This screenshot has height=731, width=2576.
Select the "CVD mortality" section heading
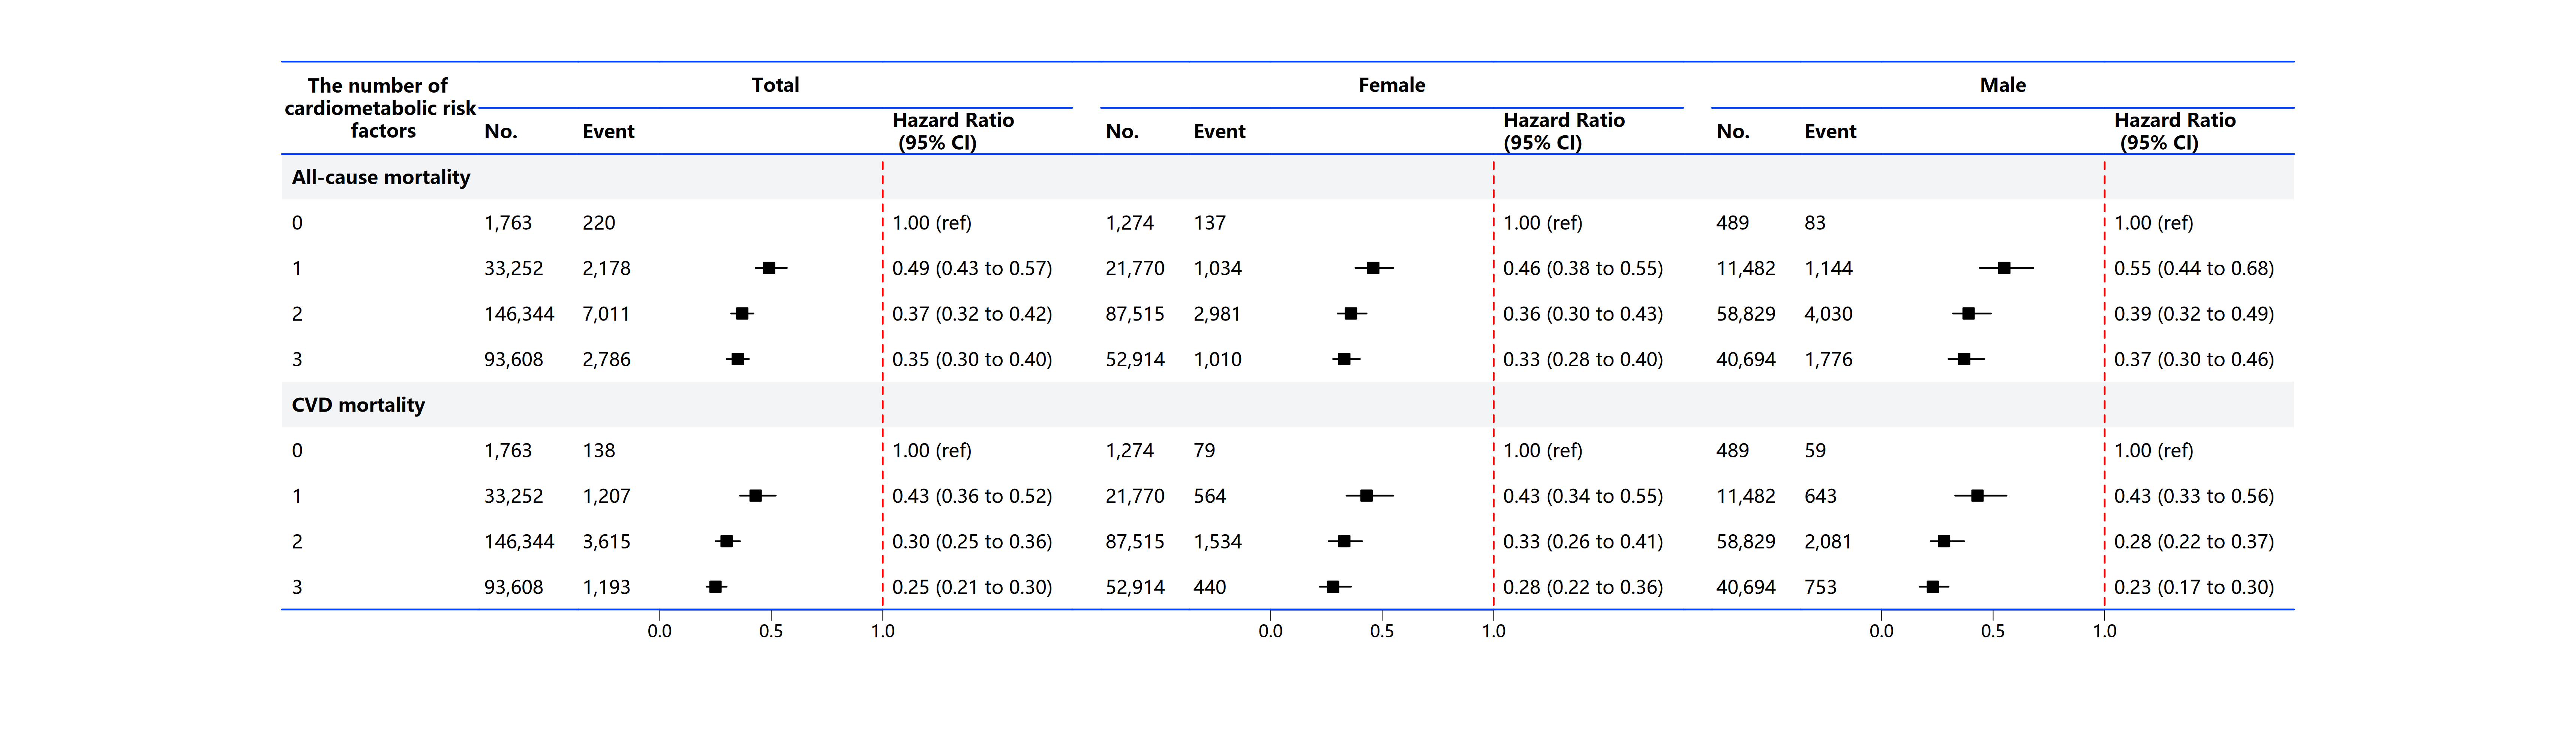(x=358, y=405)
